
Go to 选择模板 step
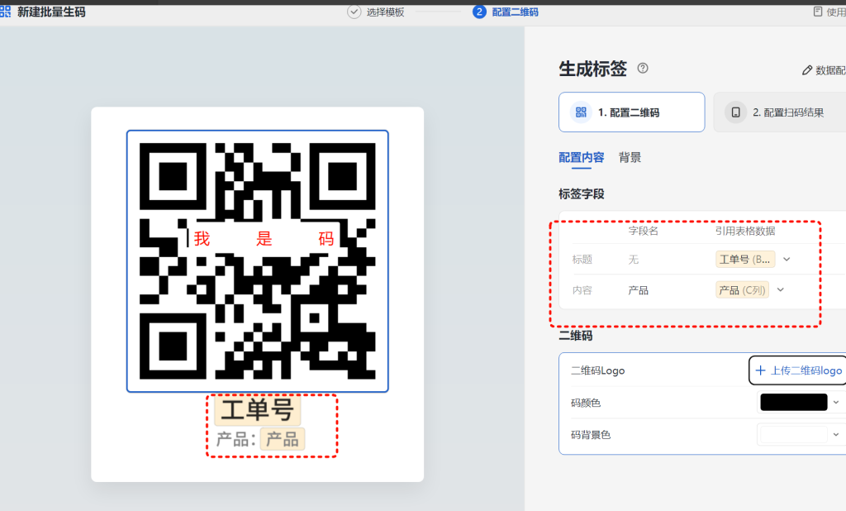385,12
